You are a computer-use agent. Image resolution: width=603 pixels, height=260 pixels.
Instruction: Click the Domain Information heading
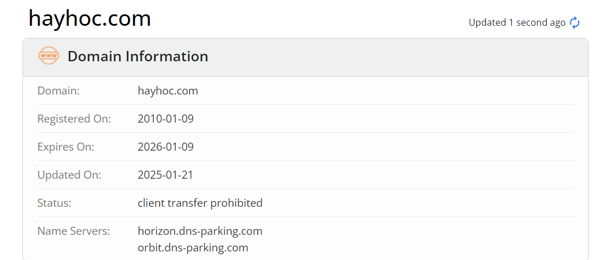coord(138,57)
